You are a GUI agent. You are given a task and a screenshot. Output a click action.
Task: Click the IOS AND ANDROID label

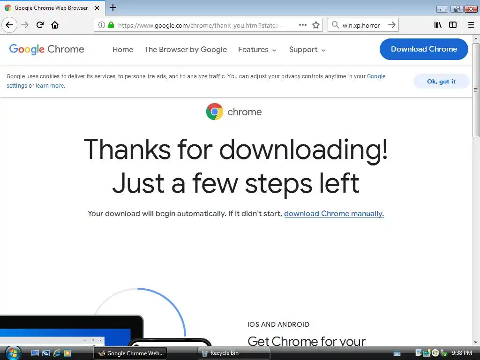(278, 324)
